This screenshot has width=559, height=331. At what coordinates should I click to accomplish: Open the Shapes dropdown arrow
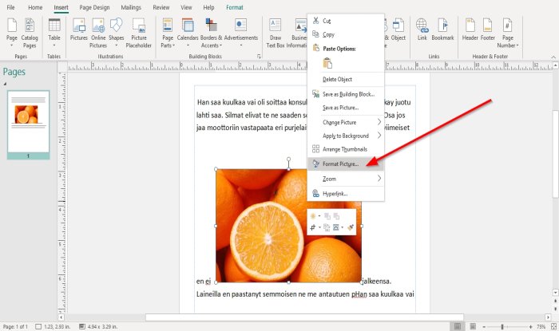point(117,45)
